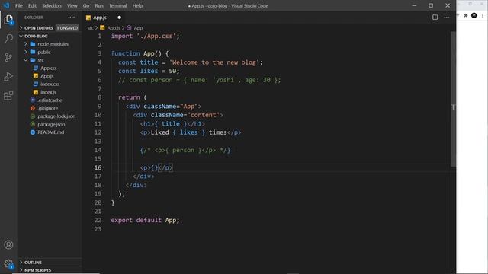
Task: Open the Run menu
Action: point(99,5)
